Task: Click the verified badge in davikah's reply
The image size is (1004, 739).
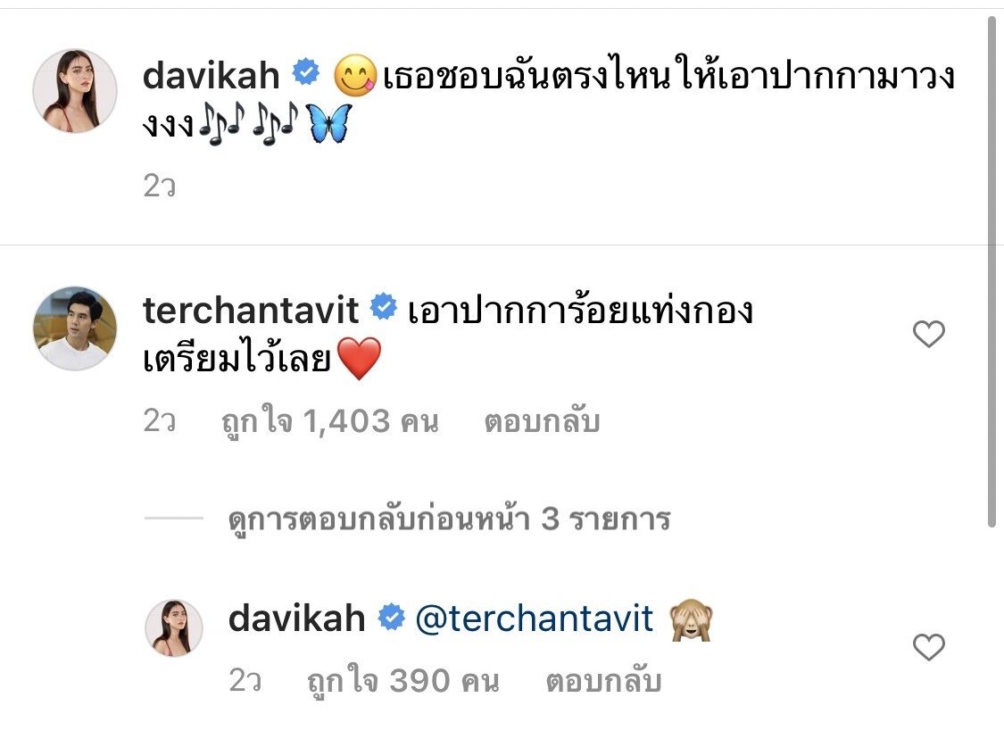Action: (x=391, y=617)
